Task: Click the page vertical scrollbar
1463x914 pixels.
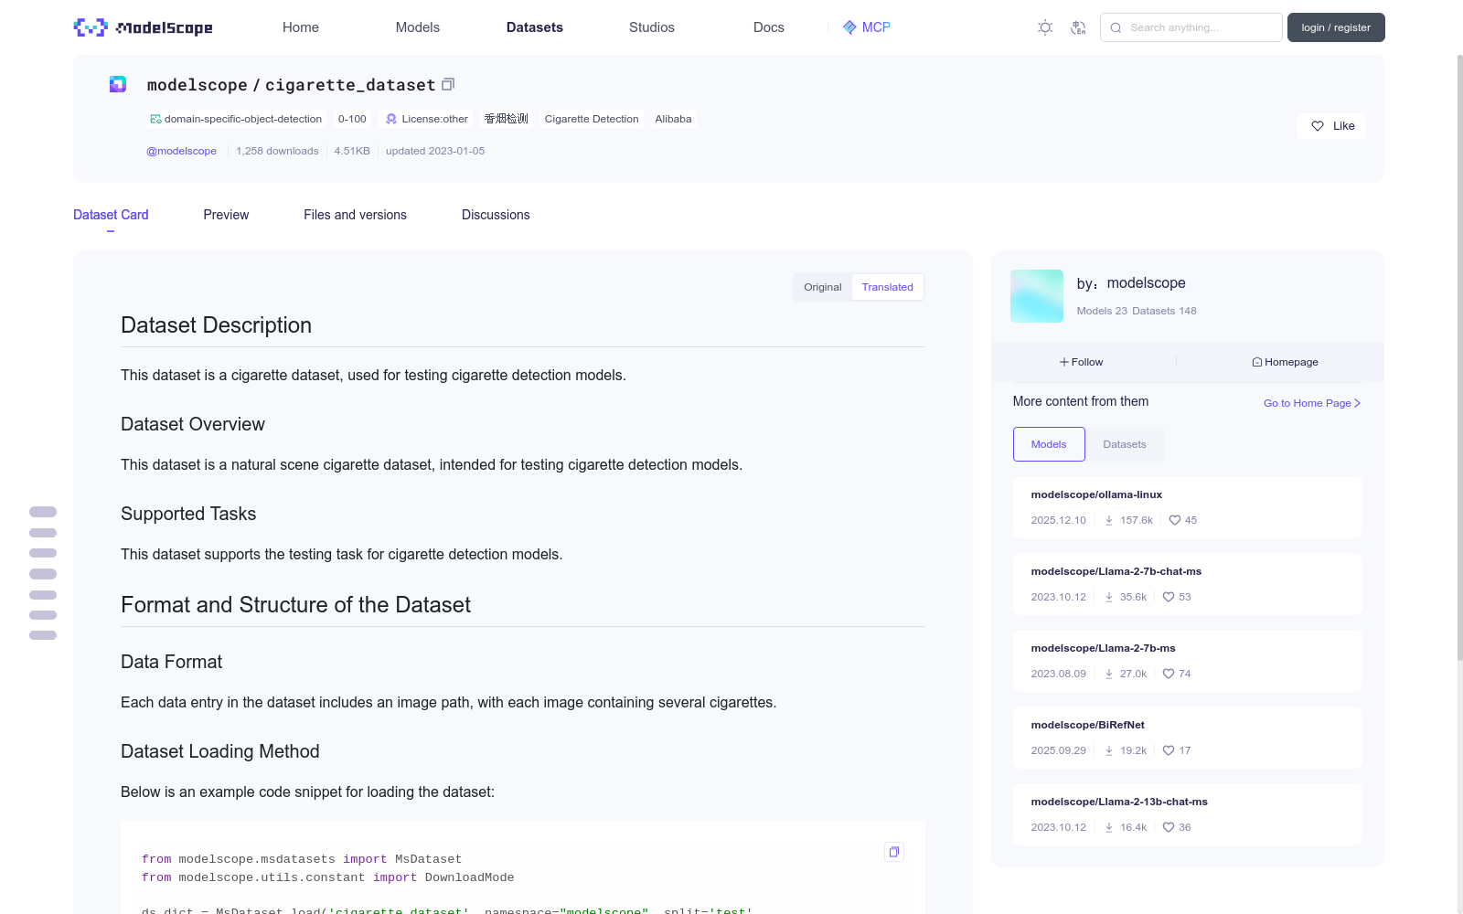Action: coord(1459,356)
